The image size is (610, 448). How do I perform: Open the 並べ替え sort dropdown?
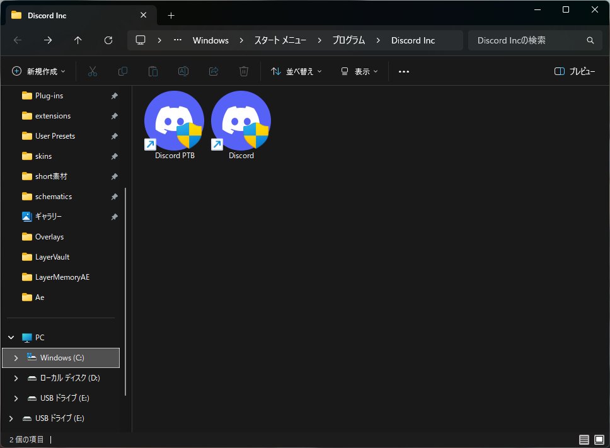(296, 71)
